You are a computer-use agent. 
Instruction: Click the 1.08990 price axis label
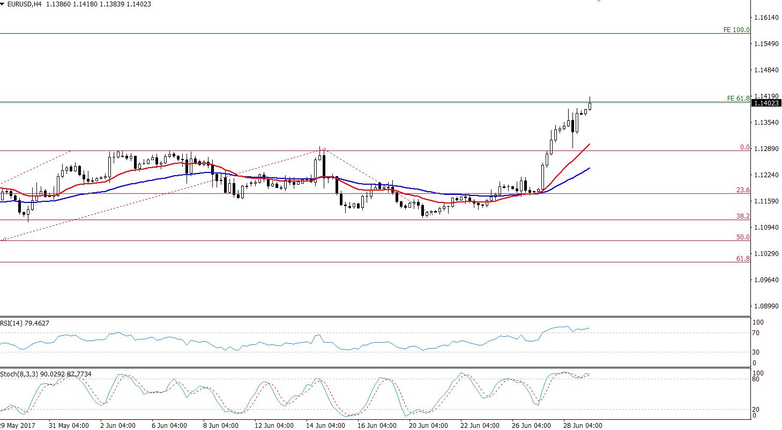coord(766,306)
